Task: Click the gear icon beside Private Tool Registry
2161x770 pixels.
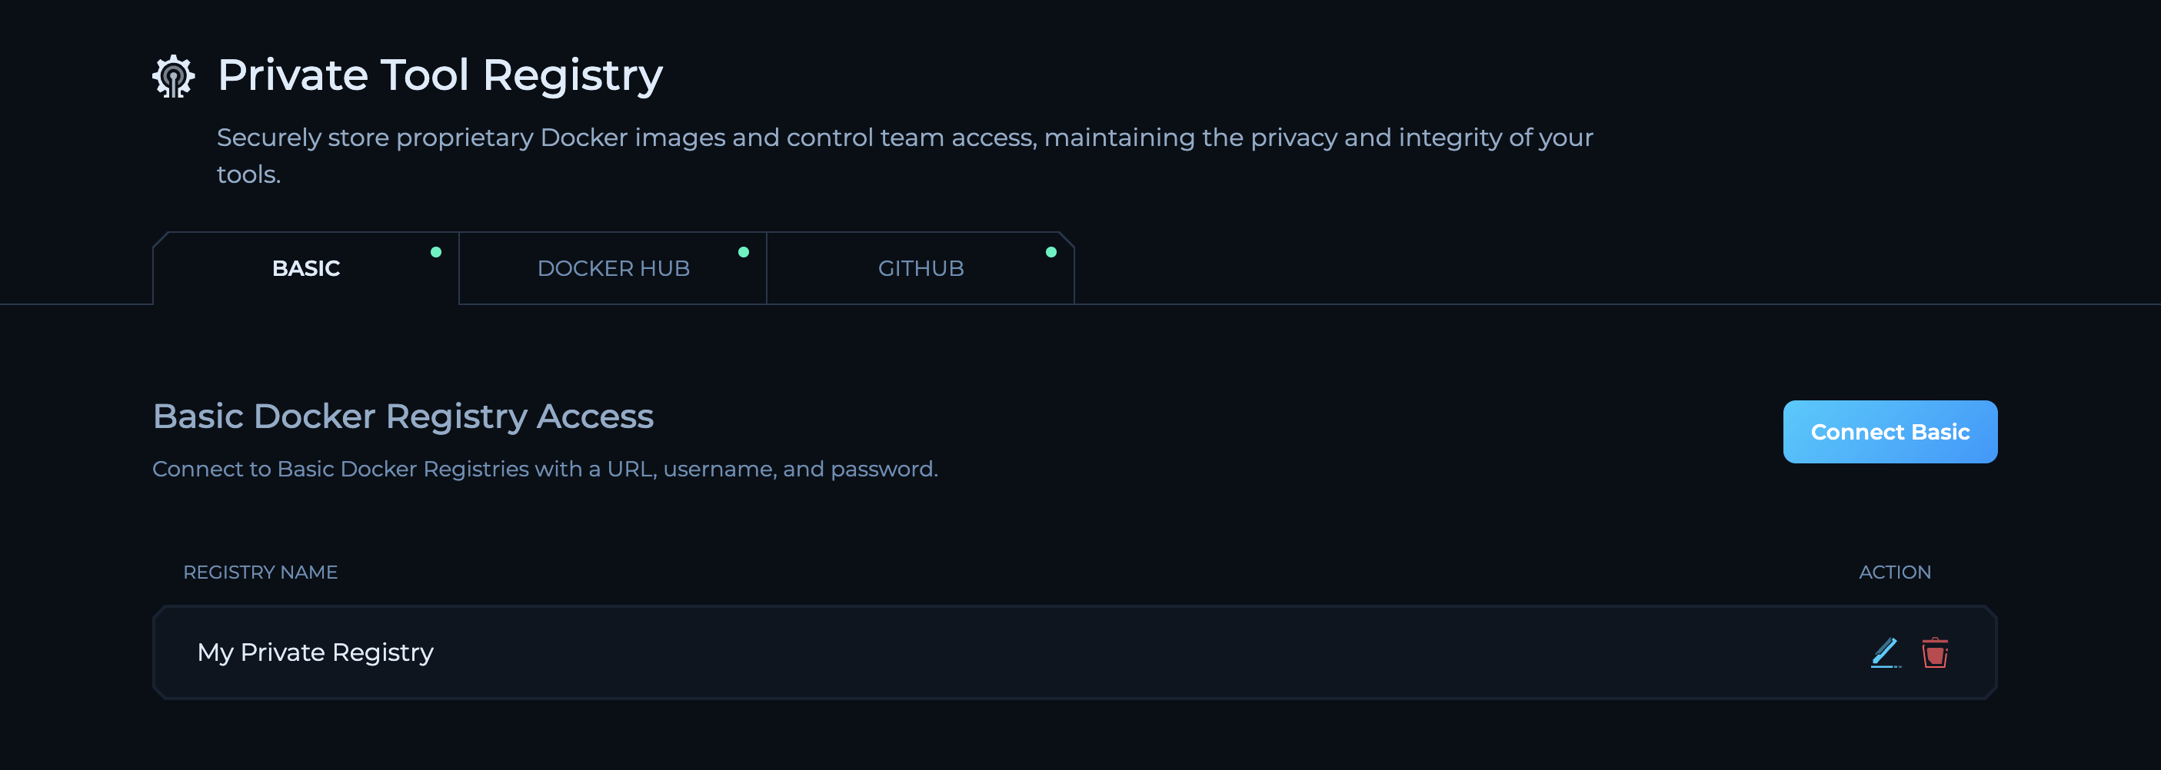Action: pyautogui.click(x=172, y=75)
